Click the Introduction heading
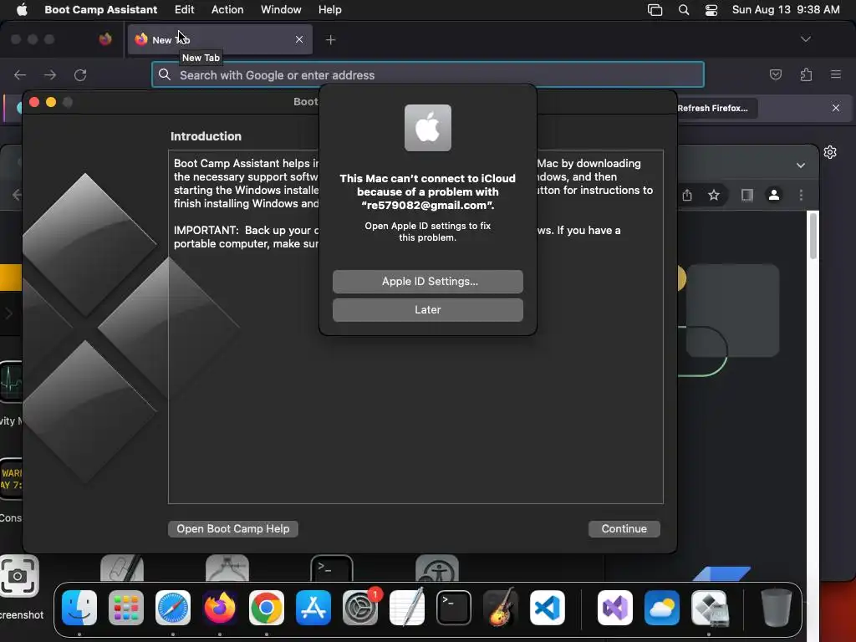The width and height of the screenshot is (856, 642). click(x=206, y=136)
